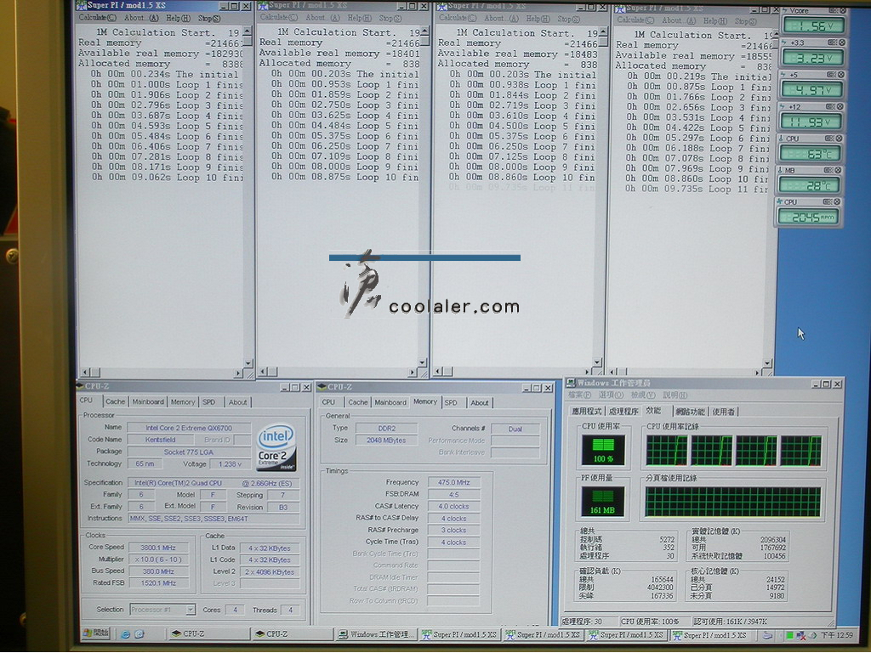Launch Internet Explorer from quick launch
The width and height of the screenshot is (871, 653).
pos(126,633)
